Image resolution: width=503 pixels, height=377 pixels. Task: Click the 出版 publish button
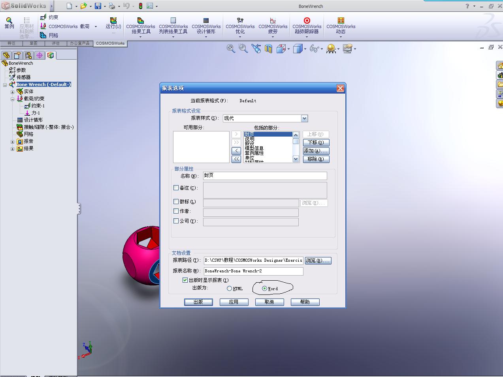(198, 302)
